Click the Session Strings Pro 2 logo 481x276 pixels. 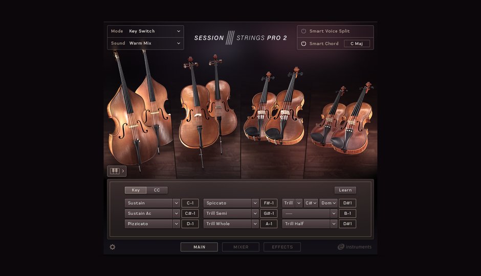[x=240, y=38]
